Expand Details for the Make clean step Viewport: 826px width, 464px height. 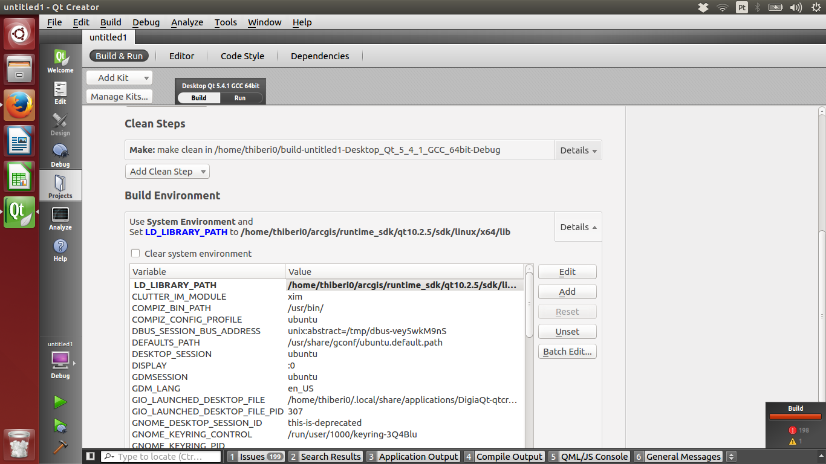click(578, 150)
